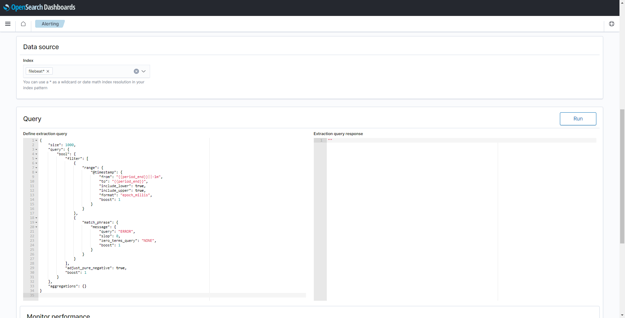This screenshot has height=318, width=625.
Task: Collapse the fold arrow on line 1
Action: [x=36, y=140]
